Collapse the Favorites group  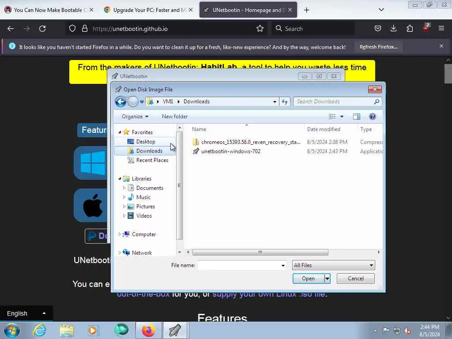[120, 132]
